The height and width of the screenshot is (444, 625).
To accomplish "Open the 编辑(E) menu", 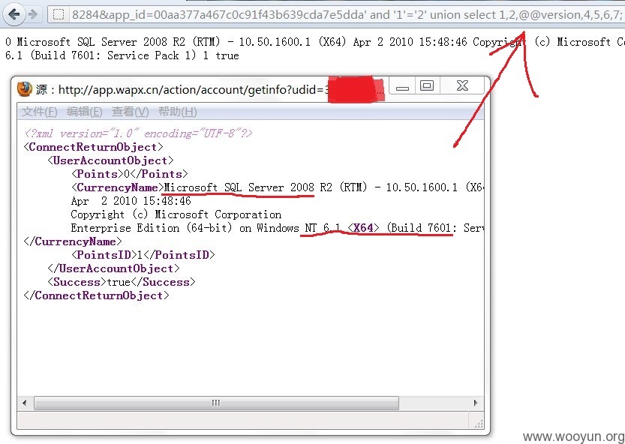I will click(85, 112).
